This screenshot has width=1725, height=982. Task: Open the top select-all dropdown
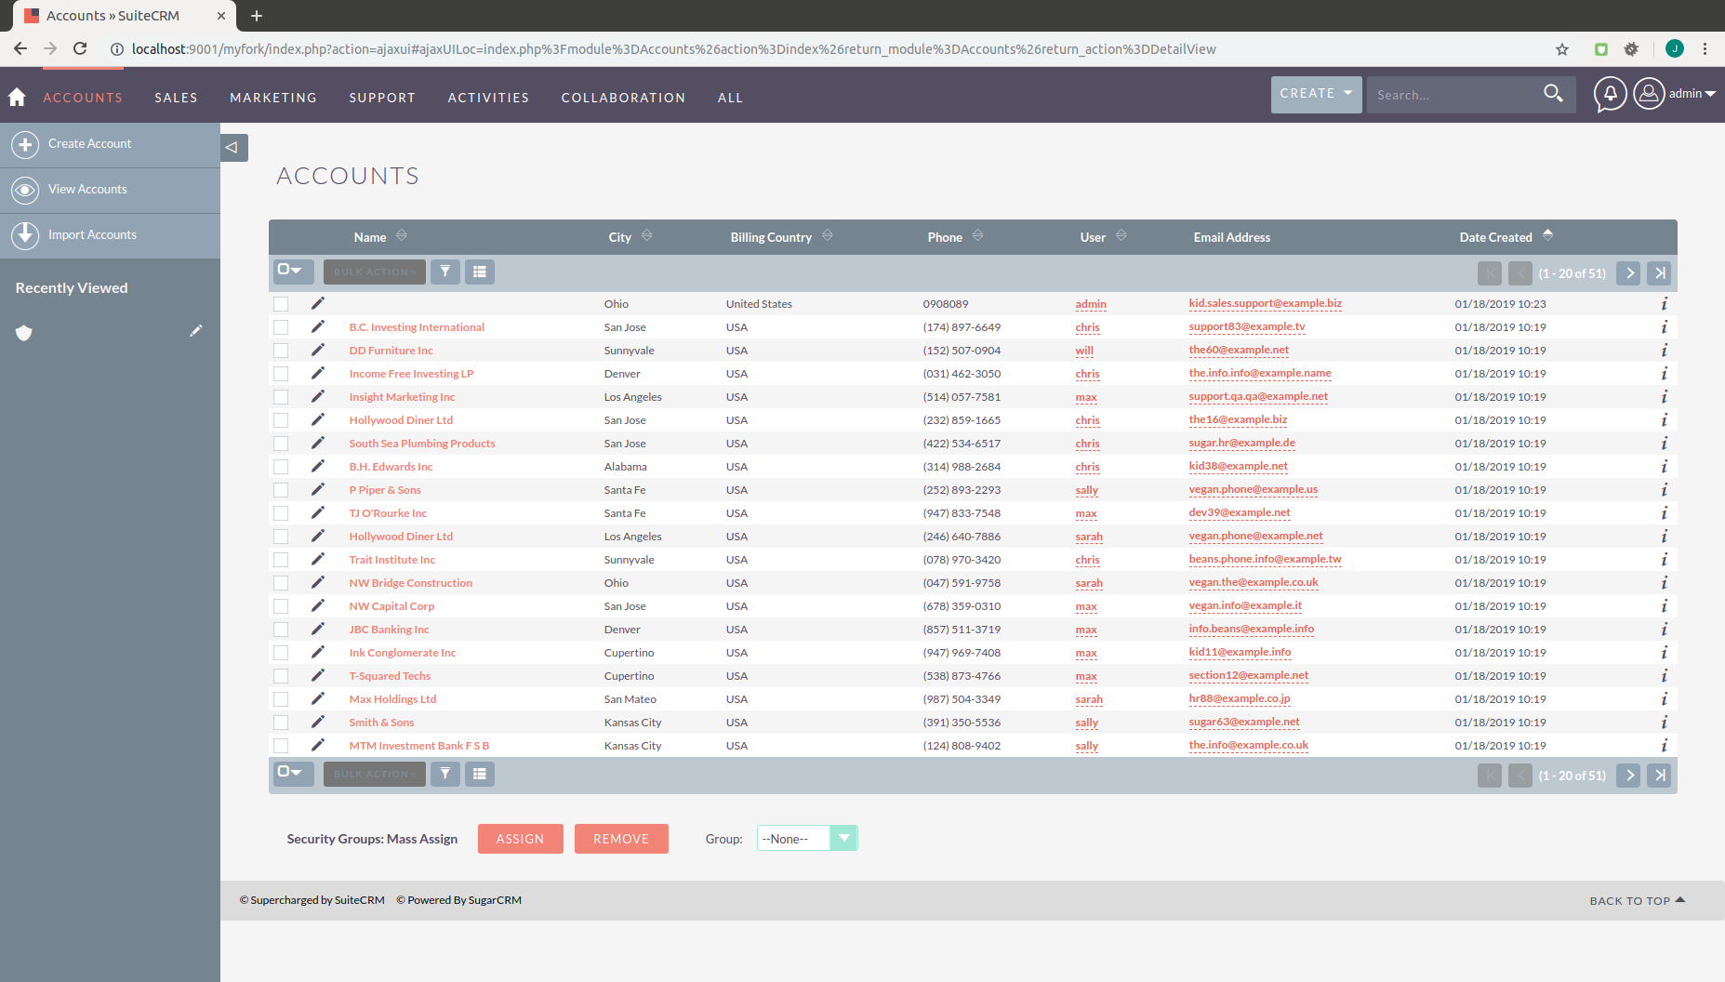click(x=292, y=271)
